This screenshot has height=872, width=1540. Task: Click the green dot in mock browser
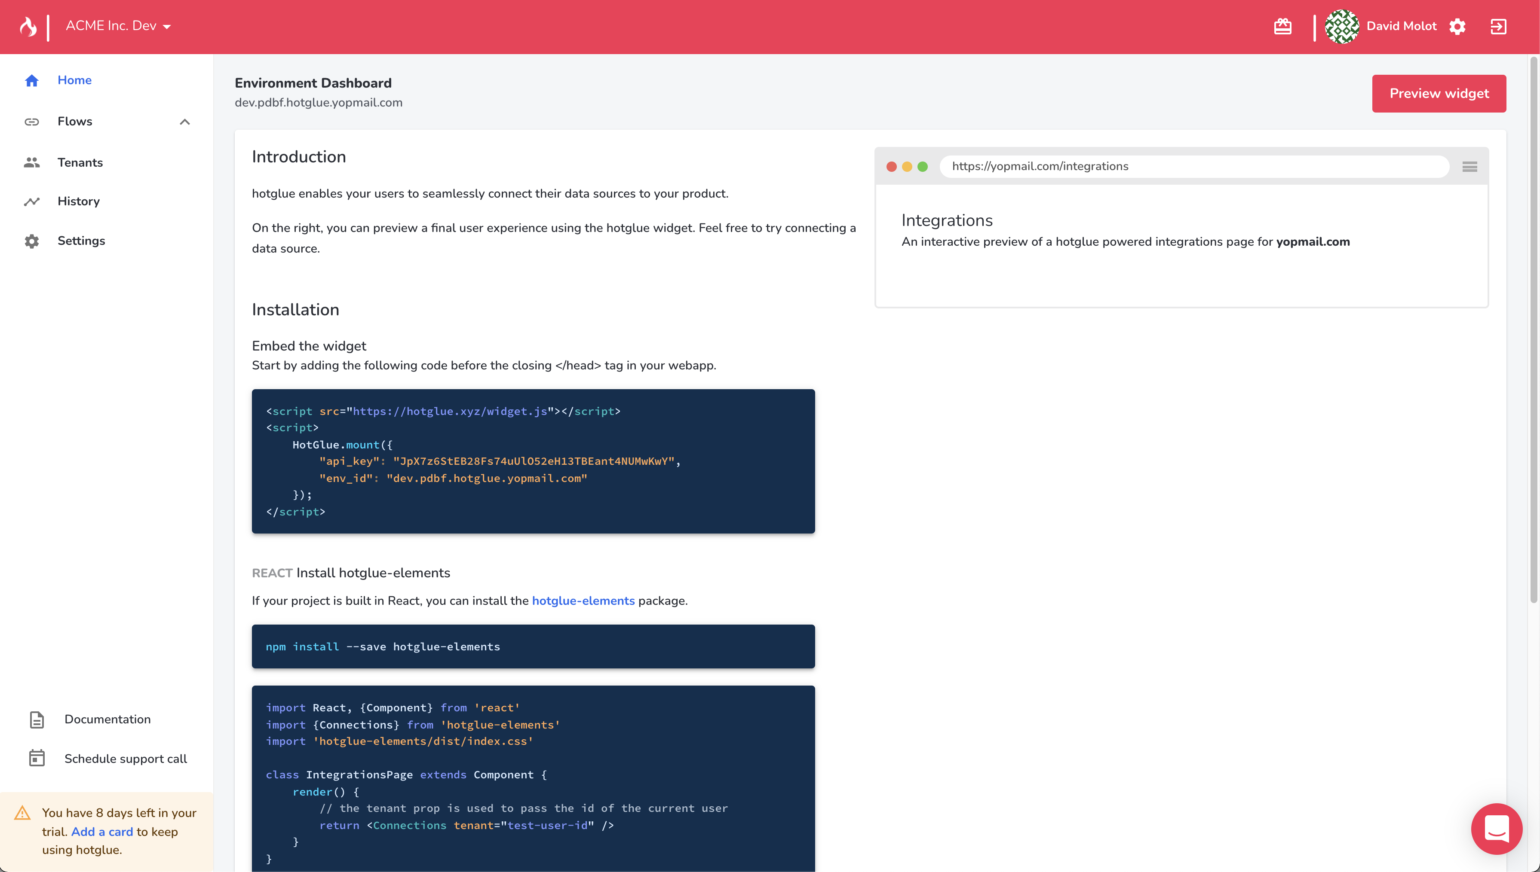(x=922, y=167)
